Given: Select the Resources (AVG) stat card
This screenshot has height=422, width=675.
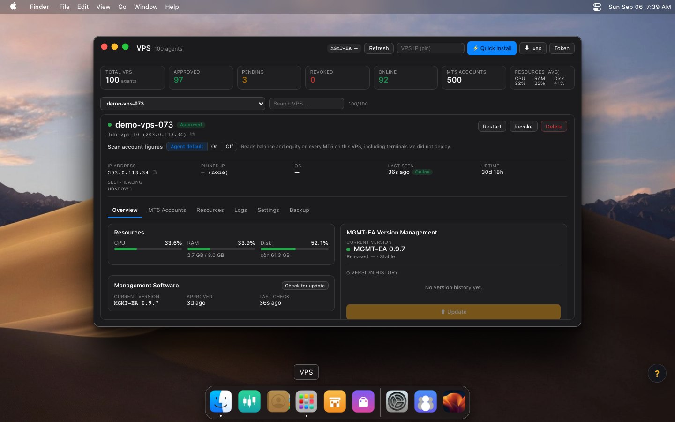Looking at the screenshot, I should pyautogui.click(x=542, y=77).
